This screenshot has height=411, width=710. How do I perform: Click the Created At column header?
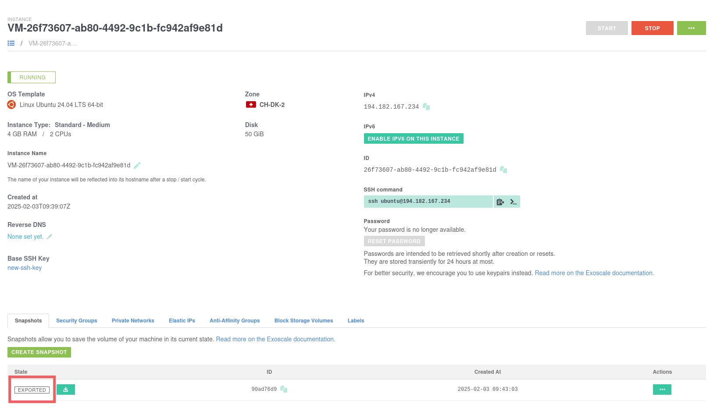point(488,372)
